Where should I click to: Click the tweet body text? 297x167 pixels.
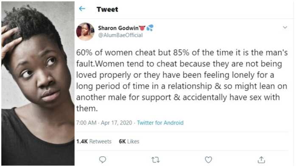(x=182, y=81)
